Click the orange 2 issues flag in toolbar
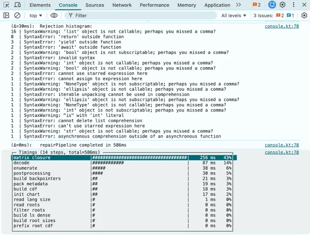The image size is (310, 235). [280, 16]
